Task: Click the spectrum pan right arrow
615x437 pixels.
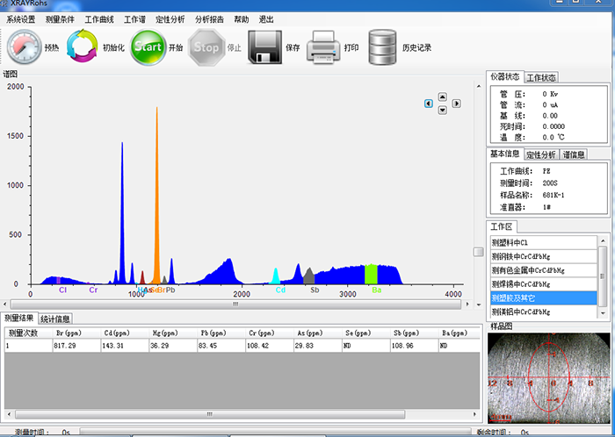Action: click(456, 104)
